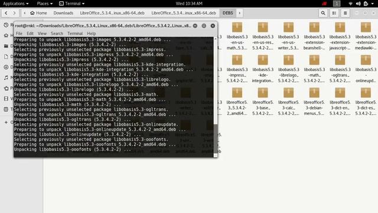Select second LibreOffice_5.3.4 folder in path bar
Viewport: 378px width, 213px height.
tap(184, 13)
